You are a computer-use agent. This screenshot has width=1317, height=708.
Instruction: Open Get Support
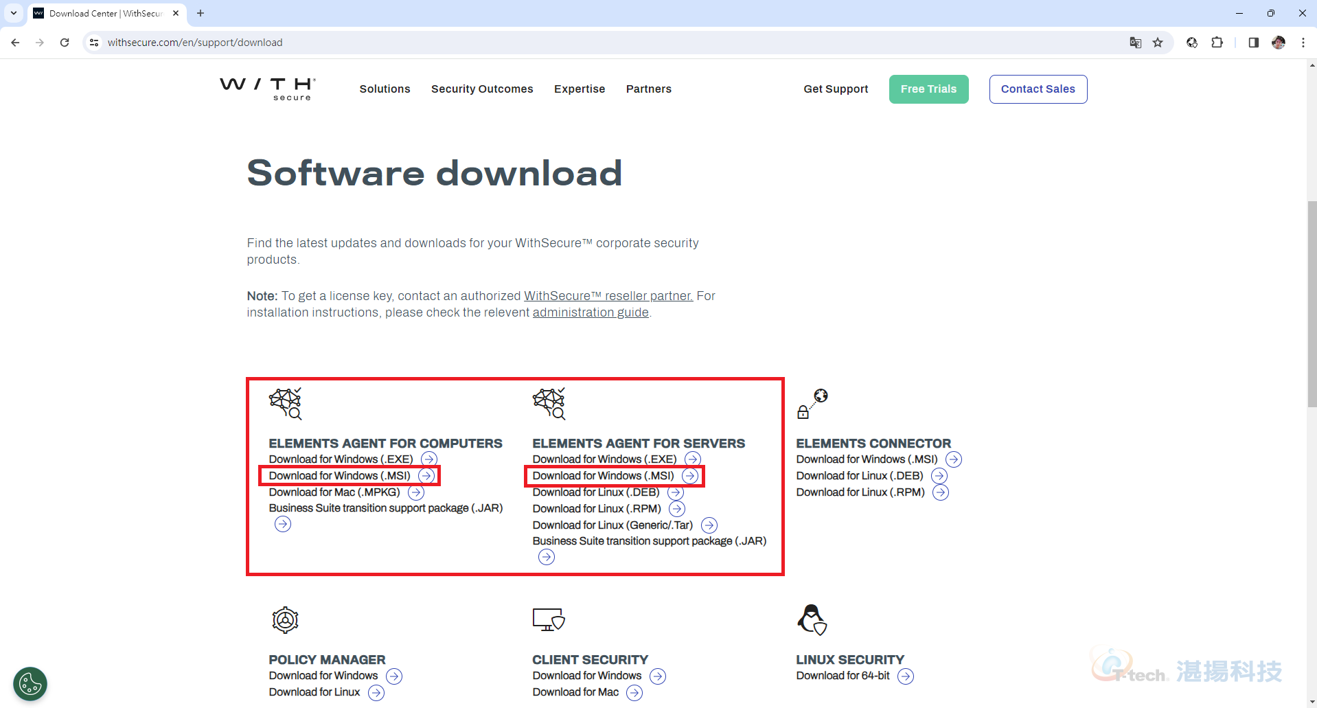(x=836, y=89)
